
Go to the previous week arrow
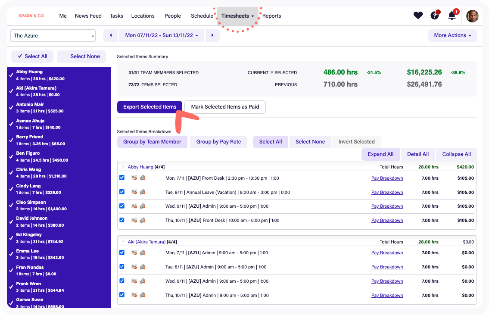tap(111, 36)
